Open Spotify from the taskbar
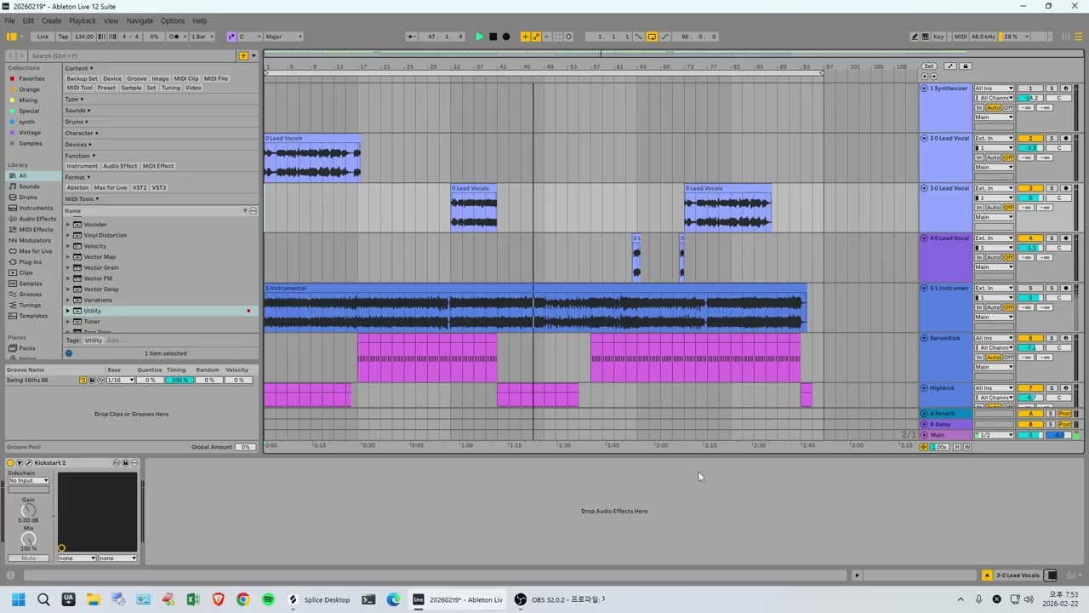1089x613 pixels. click(x=268, y=599)
